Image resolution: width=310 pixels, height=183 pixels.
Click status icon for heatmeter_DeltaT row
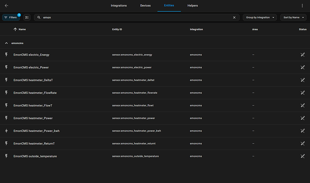click(302, 80)
